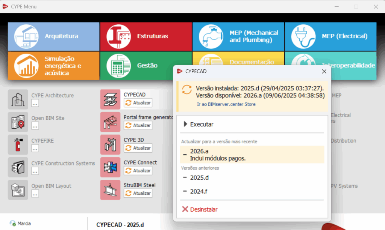Click the CYPE 3D program icon
This screenshot has height=230, width=385.
point(110,144)
